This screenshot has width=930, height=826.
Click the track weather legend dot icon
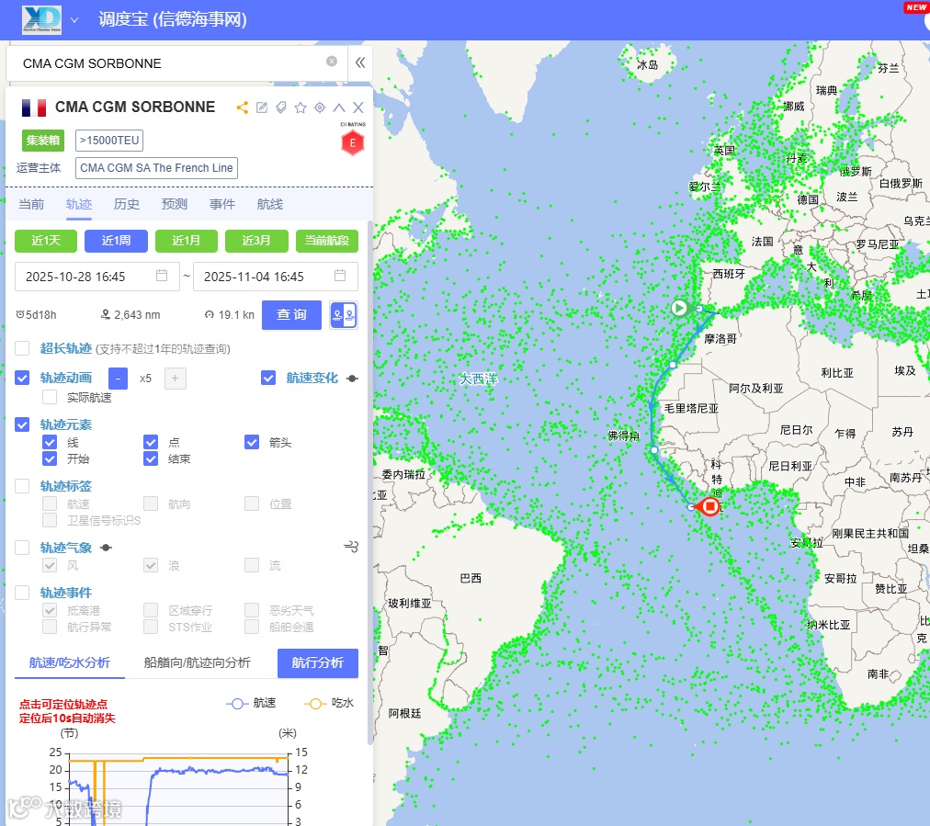click(107, 548)
